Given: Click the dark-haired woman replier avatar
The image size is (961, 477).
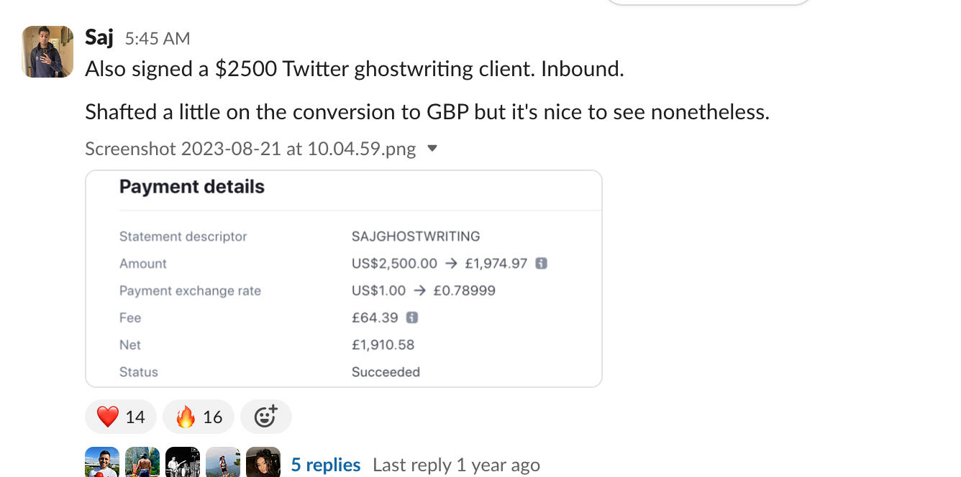Looking at the screenshot, I should 263,463.
